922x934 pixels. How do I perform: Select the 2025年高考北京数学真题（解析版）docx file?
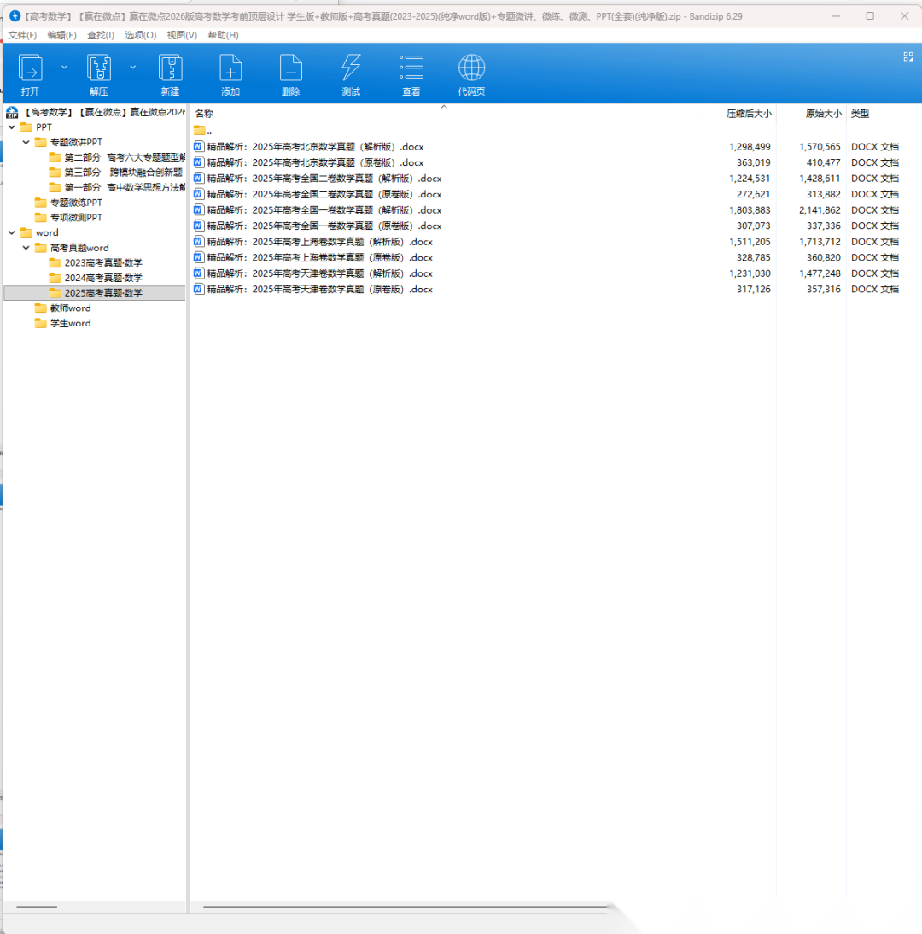(x=315, y=147)
